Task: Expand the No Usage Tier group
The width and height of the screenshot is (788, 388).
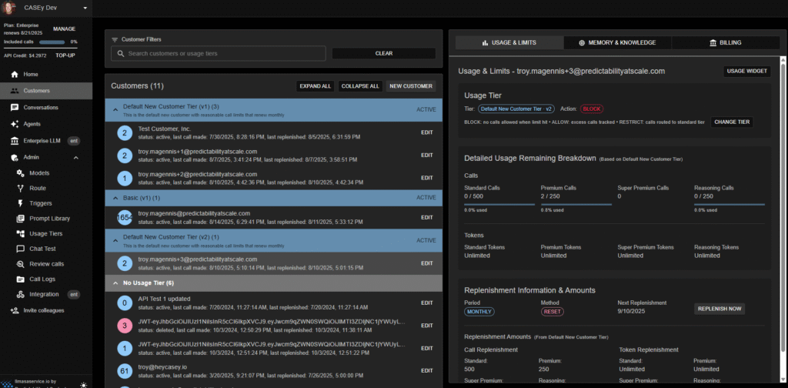Action: tap(115, 283)
